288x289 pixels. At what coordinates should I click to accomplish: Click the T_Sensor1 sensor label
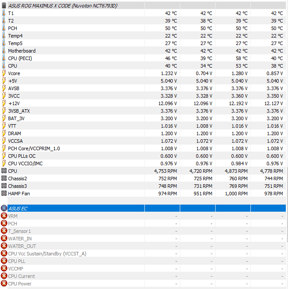(x=19, y=231)
